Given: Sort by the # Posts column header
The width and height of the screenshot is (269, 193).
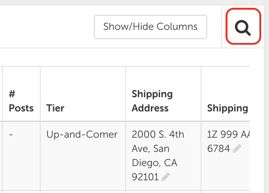Looking at the screenshot, I should (21, 101).
